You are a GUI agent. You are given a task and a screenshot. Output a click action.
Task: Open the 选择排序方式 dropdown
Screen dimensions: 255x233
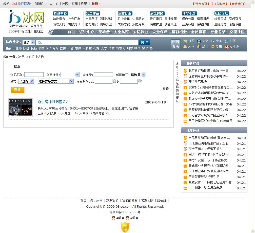click(56, 81)
